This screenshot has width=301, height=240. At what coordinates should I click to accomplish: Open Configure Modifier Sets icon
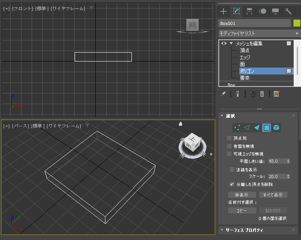pyautogui.click(x=276, y=94)
